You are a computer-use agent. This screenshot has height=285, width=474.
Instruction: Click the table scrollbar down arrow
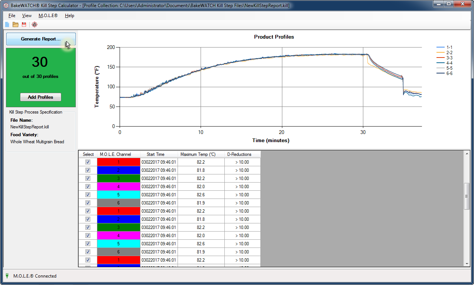[467, 263]
